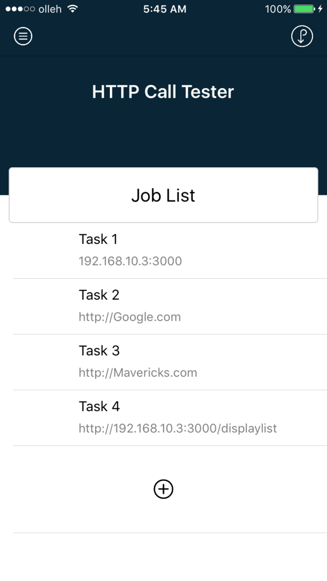Tap the 192.168.10.3:3000 address under Task 1
The height and width of the screenshot is (581, 327).
130,261
